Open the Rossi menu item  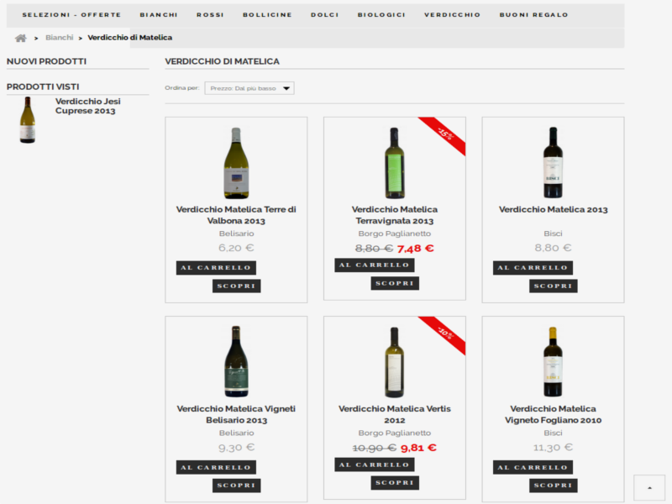[x=210, y=15]
